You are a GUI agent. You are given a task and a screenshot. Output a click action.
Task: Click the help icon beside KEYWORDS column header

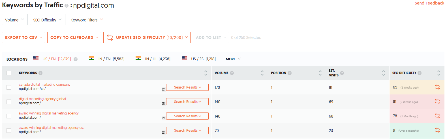40,73
